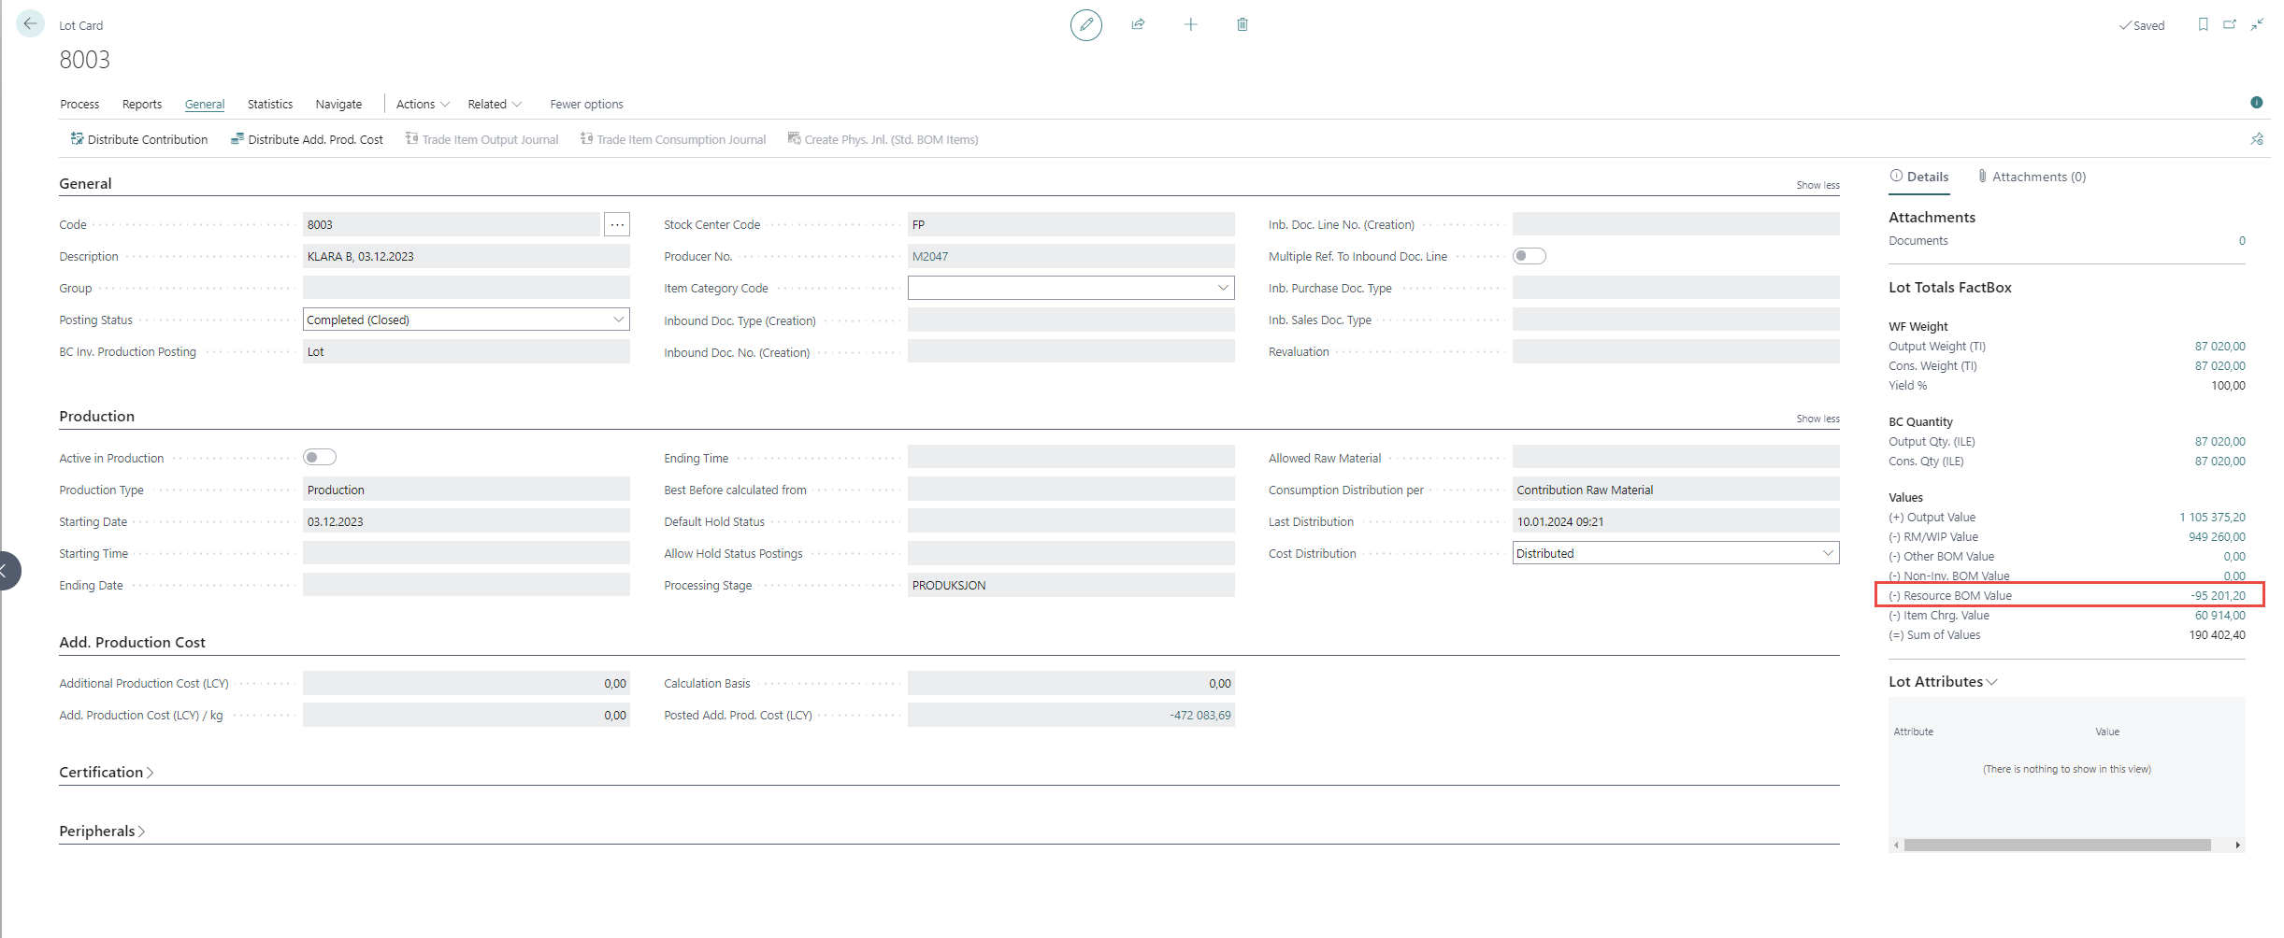This screenshot has width=2284, height=938.
Task: Click the share icon in header
Action: point(1138,25)
